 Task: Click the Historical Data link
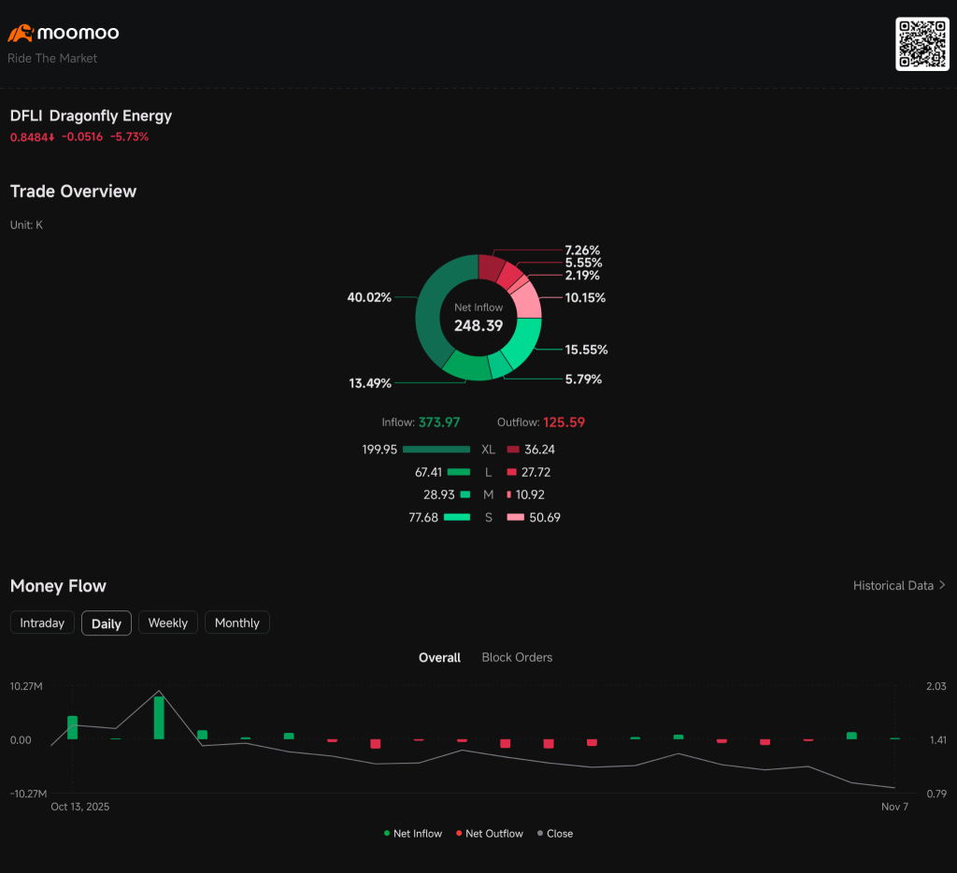(893, 586)
